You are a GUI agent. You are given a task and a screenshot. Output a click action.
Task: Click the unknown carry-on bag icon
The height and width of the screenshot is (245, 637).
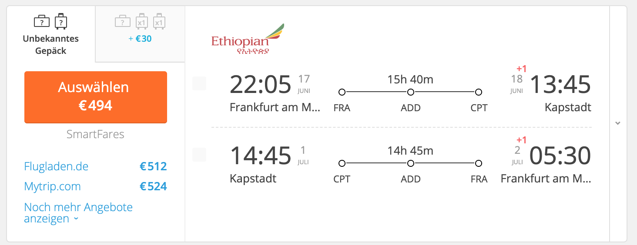coord(42,21)
